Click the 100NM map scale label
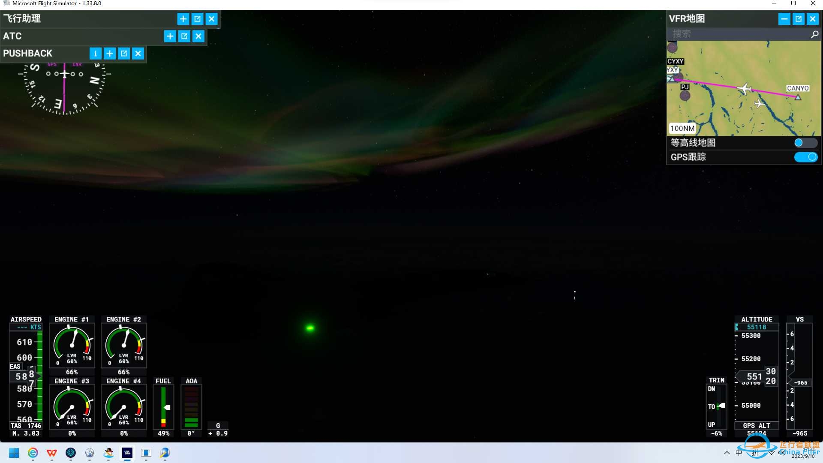The height and width of the screenshot is (463, 823). tap(682, 128)
